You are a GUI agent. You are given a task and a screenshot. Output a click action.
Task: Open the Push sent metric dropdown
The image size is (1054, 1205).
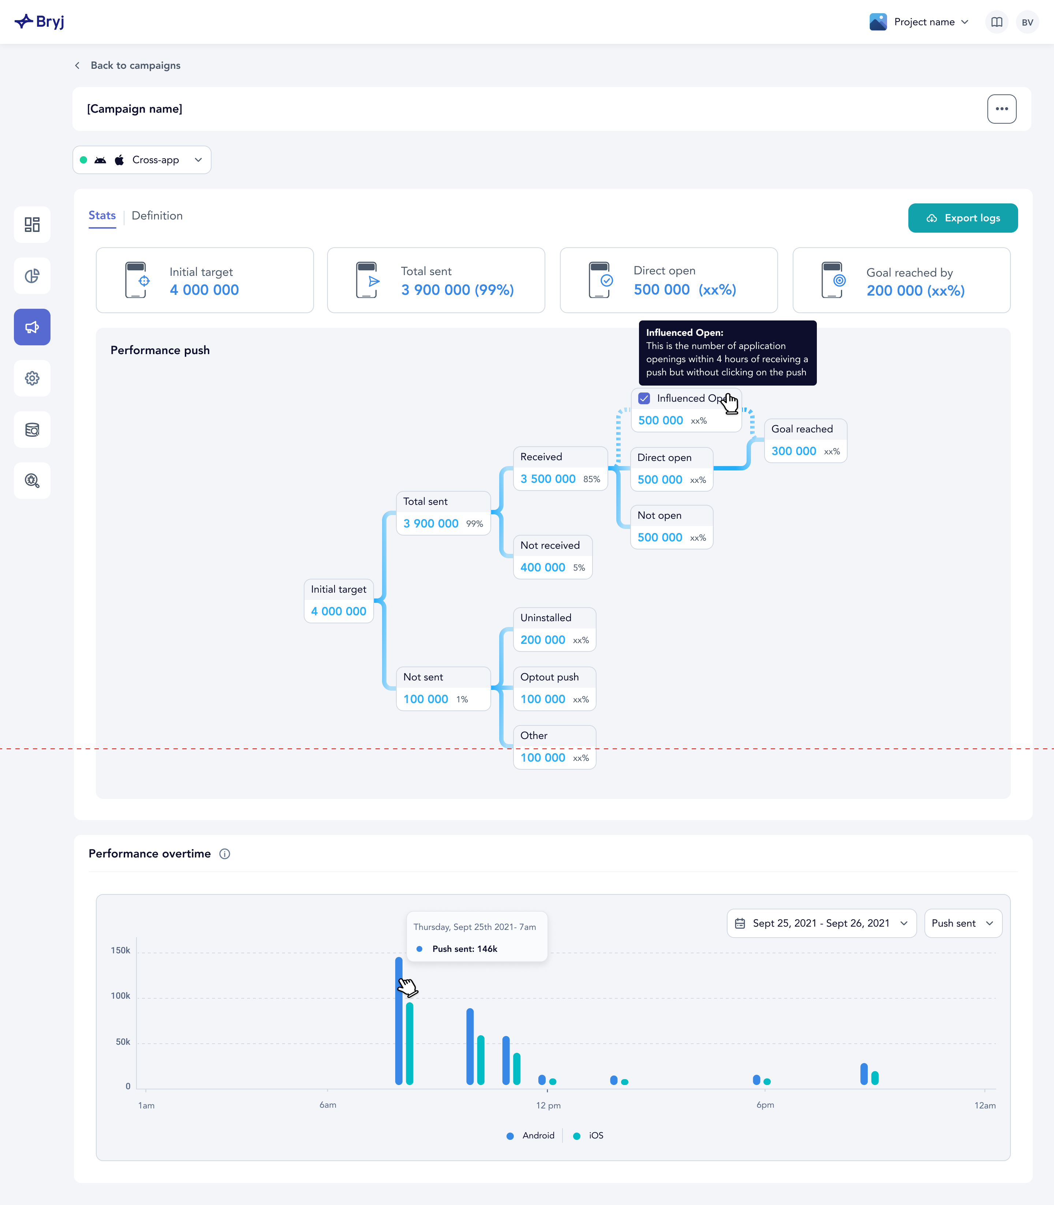962,923
